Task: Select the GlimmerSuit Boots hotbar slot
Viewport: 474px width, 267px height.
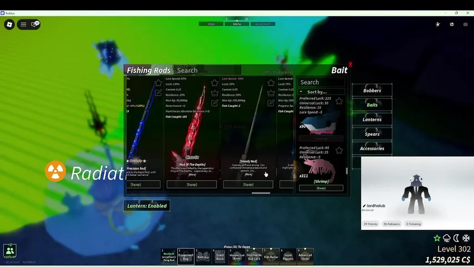Action: click(x=237, y=256)
